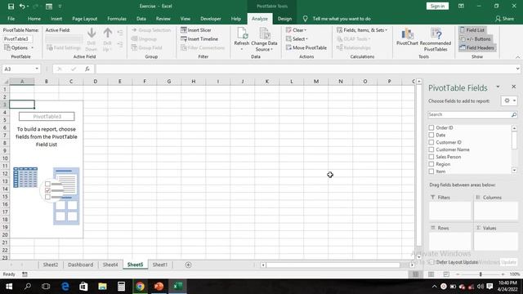Toggle the +/- Buttons option

476,39
